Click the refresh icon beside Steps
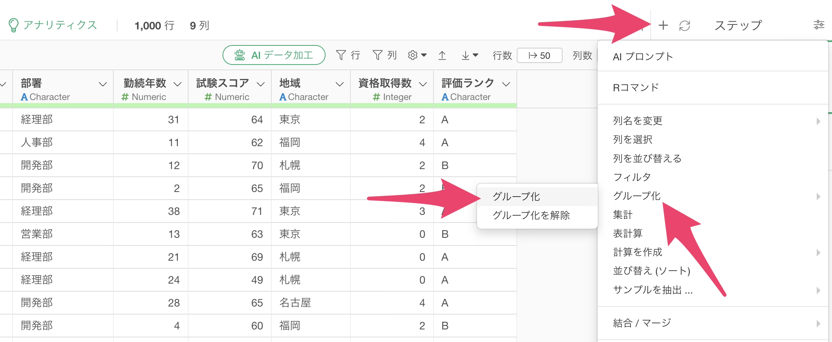832x342 pixels. tap(685, 26)
